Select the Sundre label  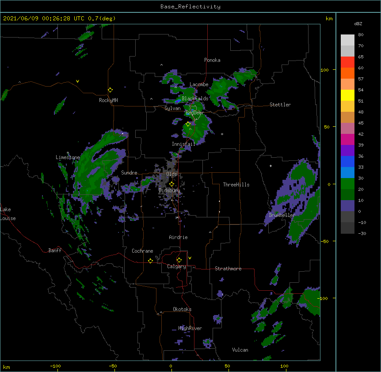click(x=129, y=173)
